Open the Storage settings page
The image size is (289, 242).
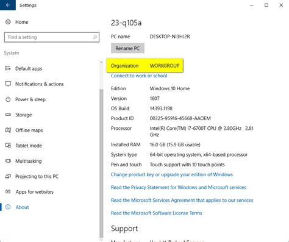(x=24, y=115)
